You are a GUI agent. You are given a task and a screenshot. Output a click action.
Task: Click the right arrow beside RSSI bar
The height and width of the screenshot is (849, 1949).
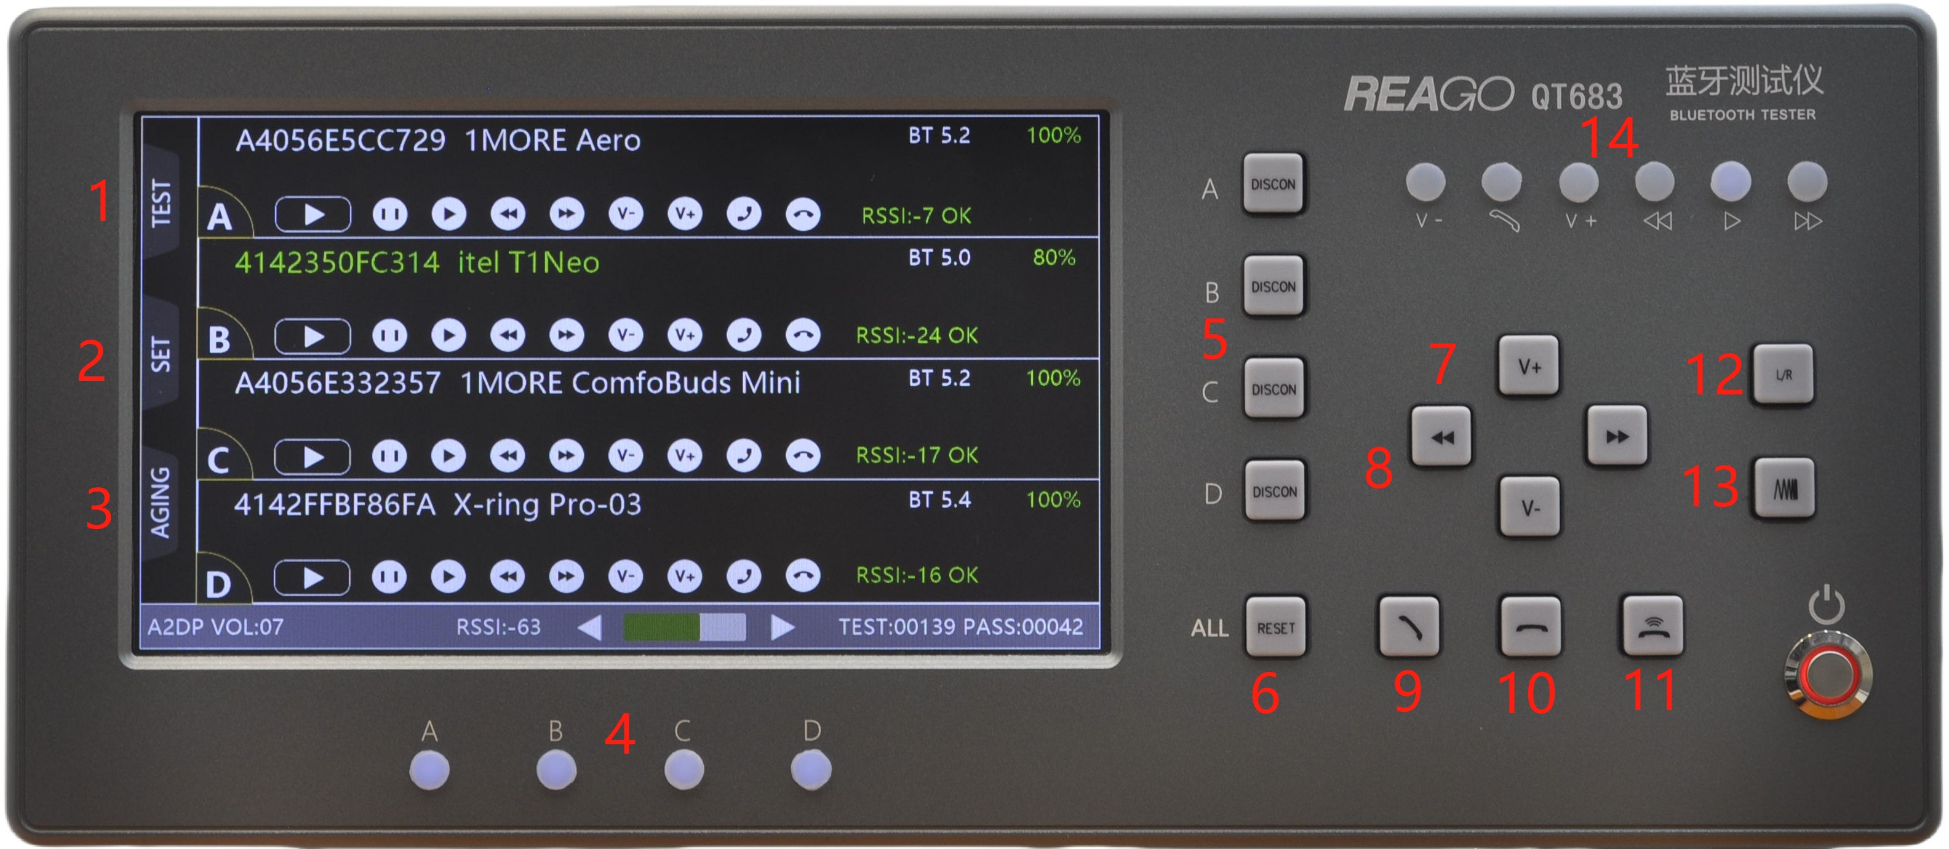click(x=783, y=628)
